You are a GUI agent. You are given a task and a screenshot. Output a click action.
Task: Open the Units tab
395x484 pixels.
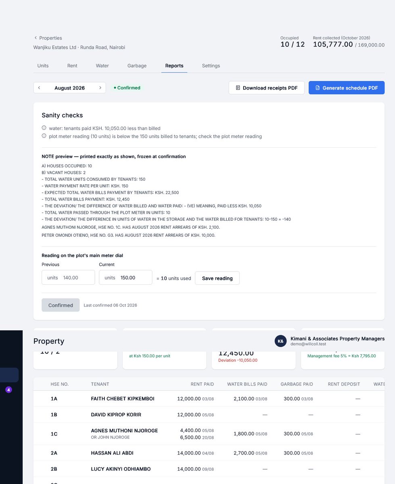tap(43, 66)
